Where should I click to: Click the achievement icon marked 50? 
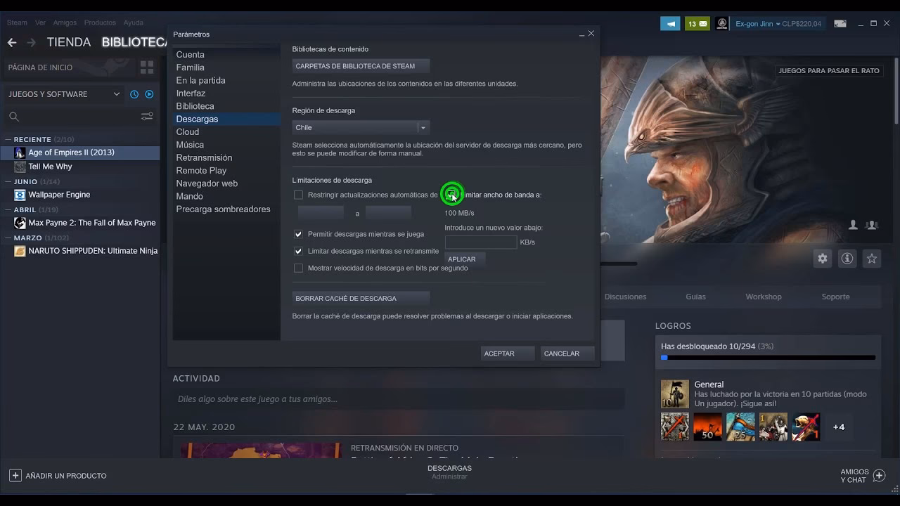point(708,427)
